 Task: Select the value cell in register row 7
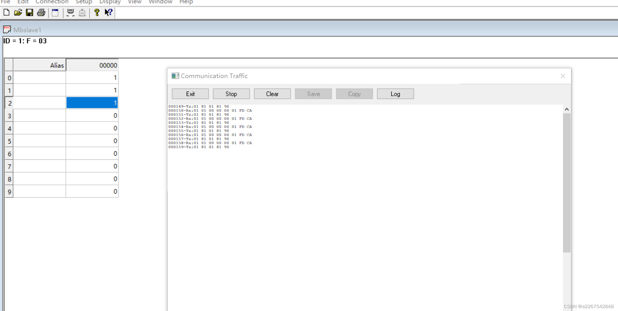click(x=92, y=166)
